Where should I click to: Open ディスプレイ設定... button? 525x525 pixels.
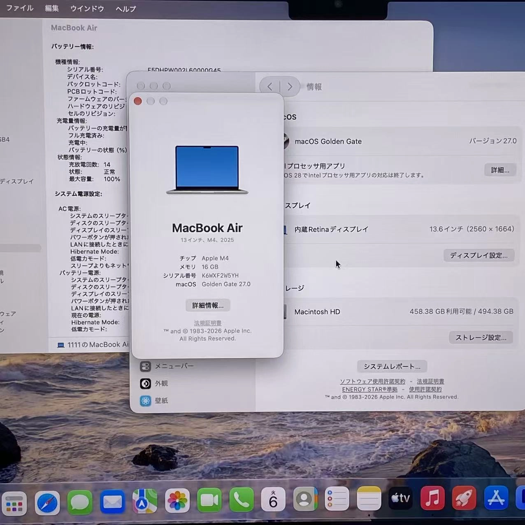point(479,256)
